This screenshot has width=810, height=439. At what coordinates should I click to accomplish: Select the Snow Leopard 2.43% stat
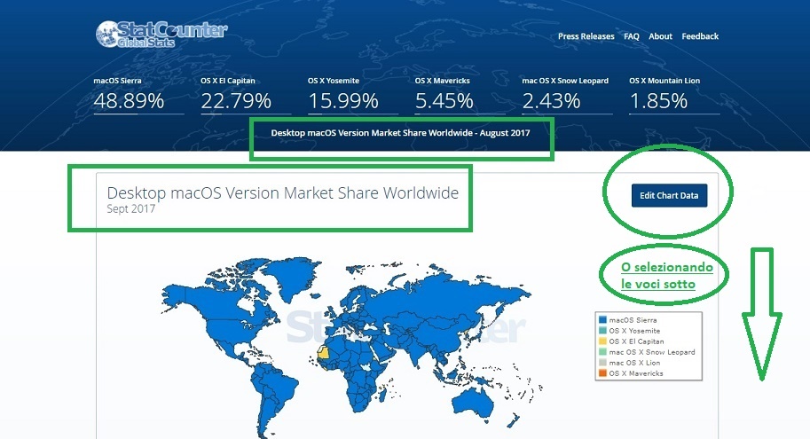tap(567, 95)
